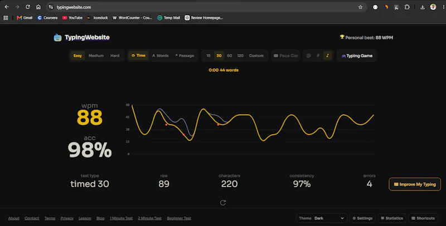Click the TypingWebsite keyboard logo icon
The width and height of the screenshot is (446, 226).
coord(58,37)
